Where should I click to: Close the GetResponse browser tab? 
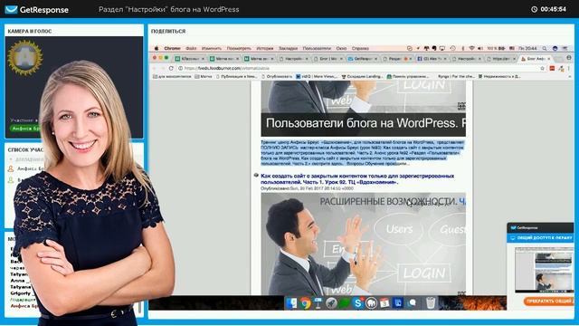376,59
